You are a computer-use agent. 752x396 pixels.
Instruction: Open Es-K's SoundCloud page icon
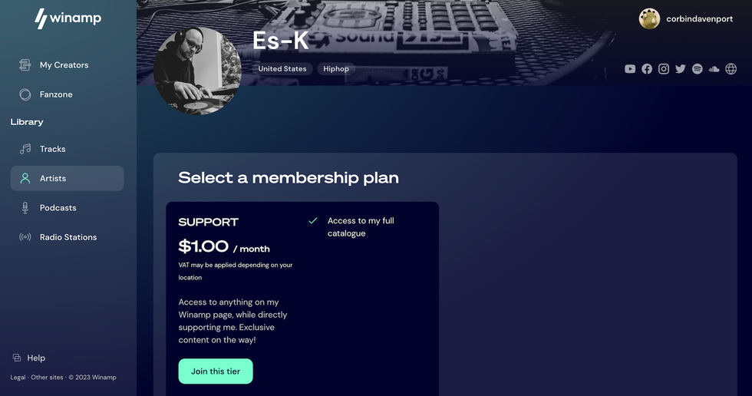714,69
